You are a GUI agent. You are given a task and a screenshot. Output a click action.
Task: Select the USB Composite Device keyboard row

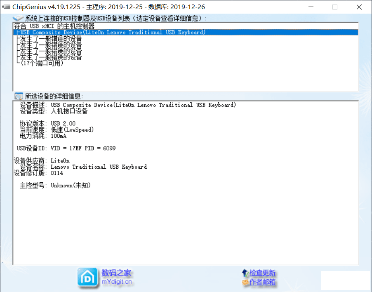click(186, 32)
